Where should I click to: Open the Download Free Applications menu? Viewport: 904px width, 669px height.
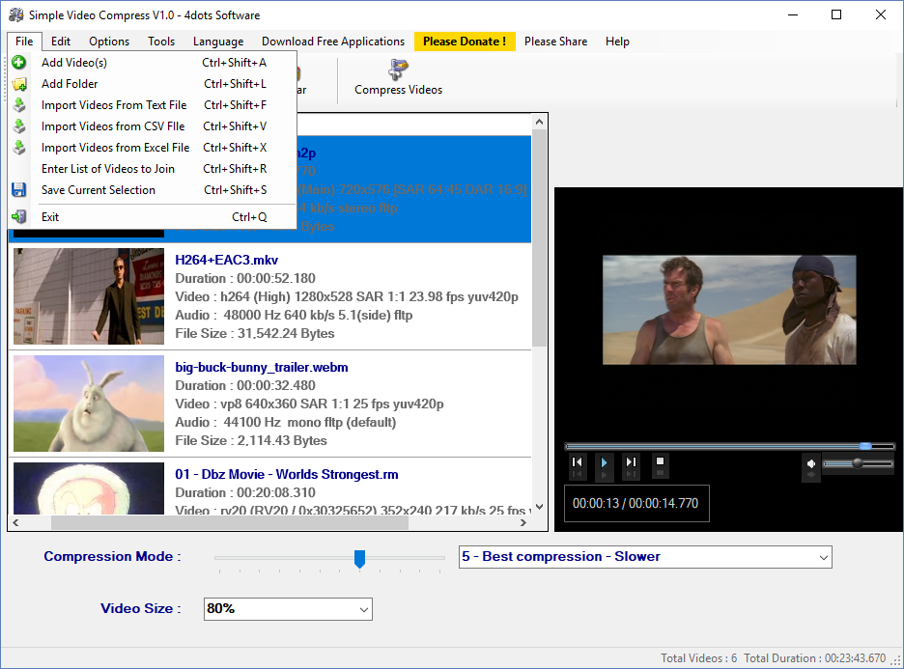click(332, 42)
